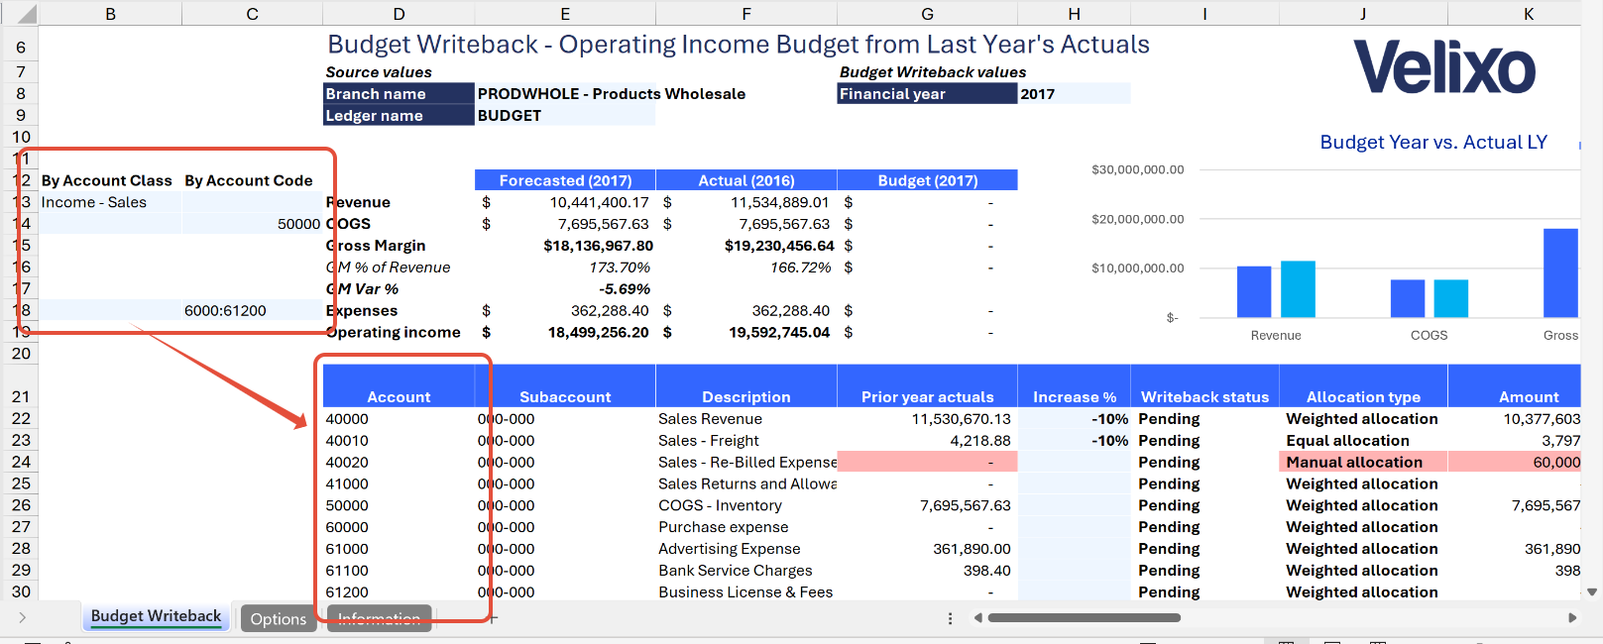Switch to the Information sheet tab

tap(379, 618)
